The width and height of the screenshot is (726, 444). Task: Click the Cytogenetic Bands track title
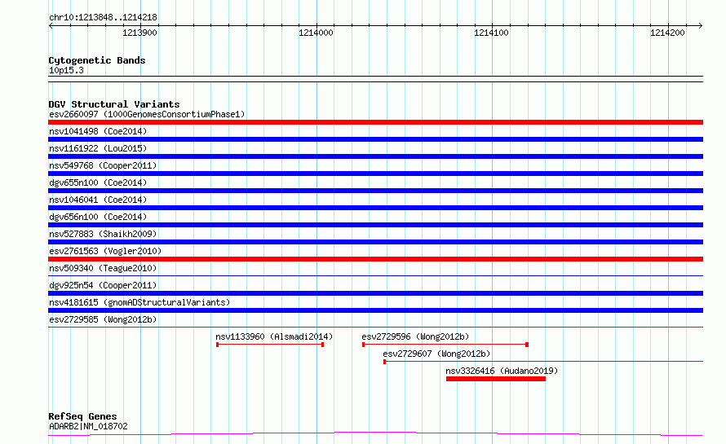pyautogui.click(x=97, y=60)
